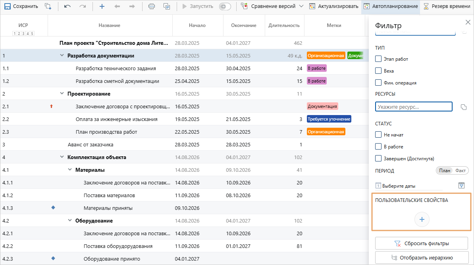The height and width of the screenshot is (265, 474).
Task: Expand the Сравнение версий dropdown arrow
Action: (301, 6)
